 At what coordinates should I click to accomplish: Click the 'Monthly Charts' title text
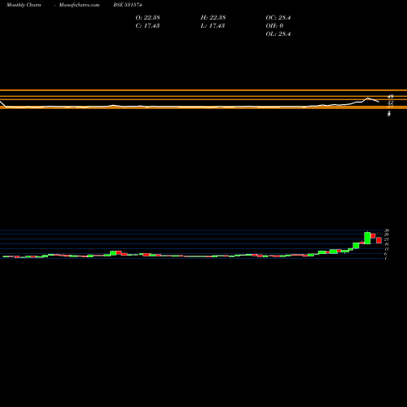pyautogui.click(x=24, y=5)
